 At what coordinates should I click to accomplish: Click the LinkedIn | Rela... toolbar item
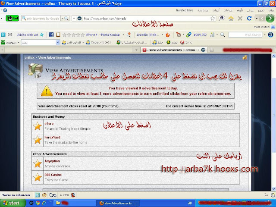[x=147, y=34]
